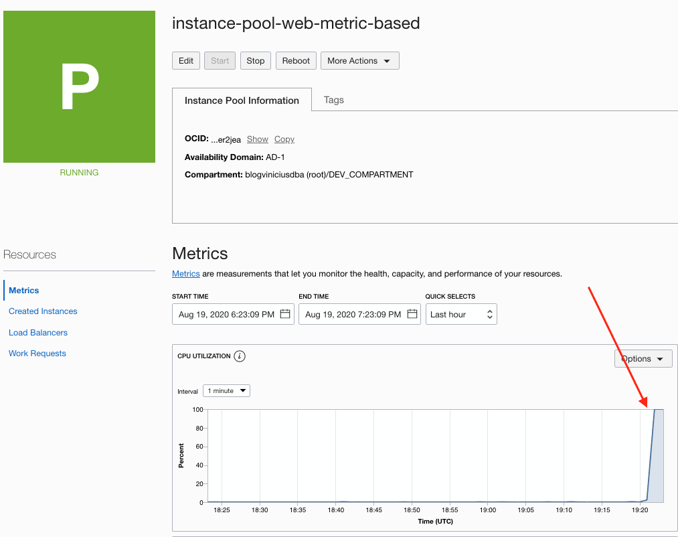Switch to the Tags tab
The width and height of the screenshot is (678, 537).
coord(333,100)
